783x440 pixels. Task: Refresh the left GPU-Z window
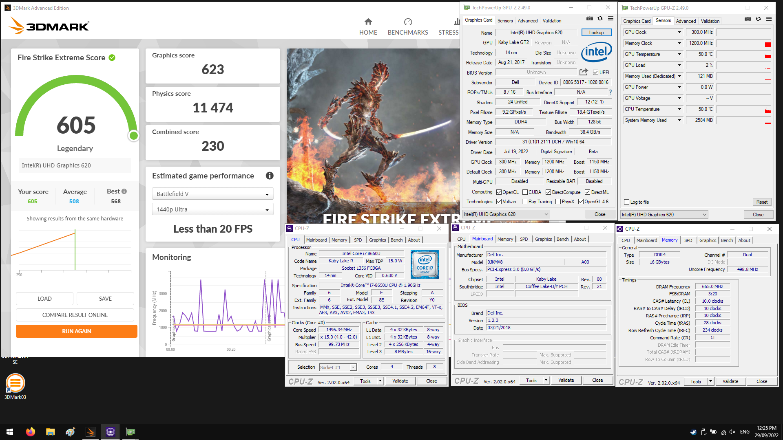point(600,18)
